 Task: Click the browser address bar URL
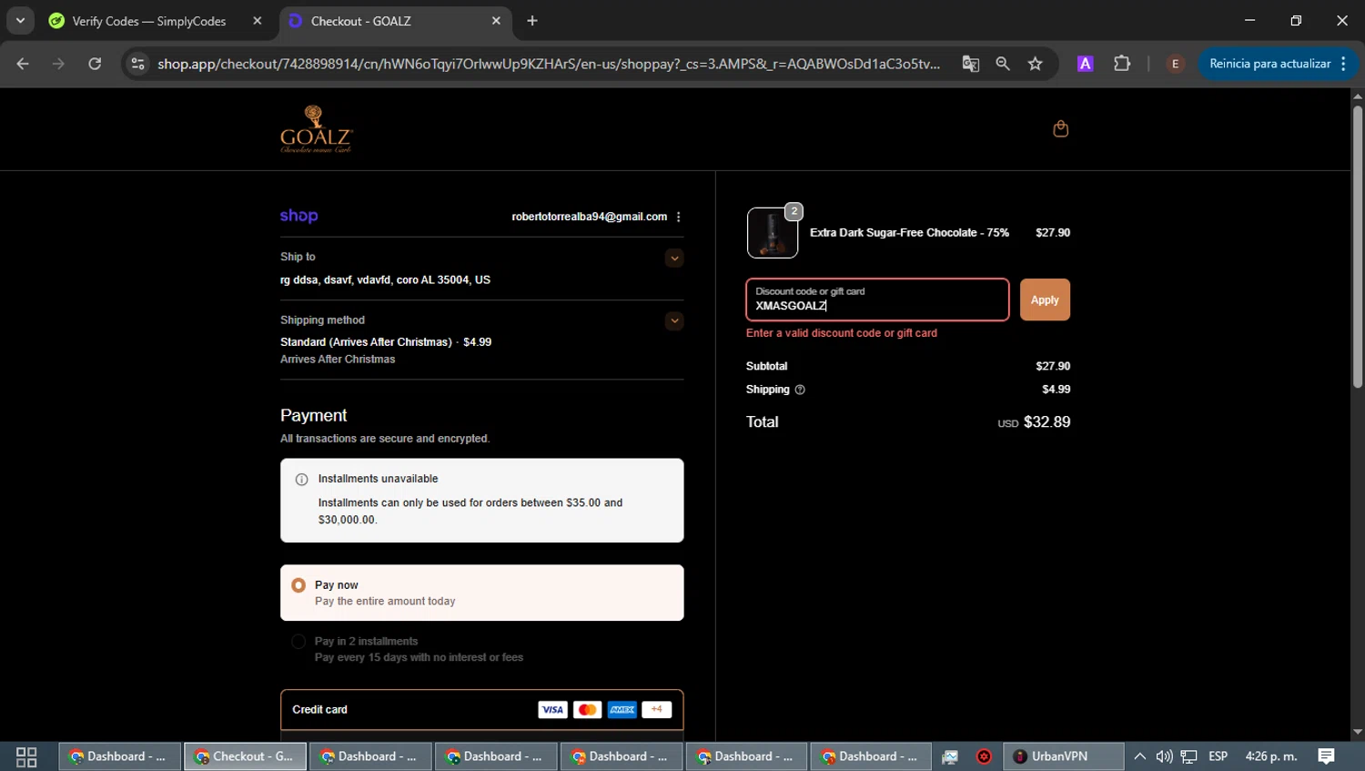[x=549, y=64]
